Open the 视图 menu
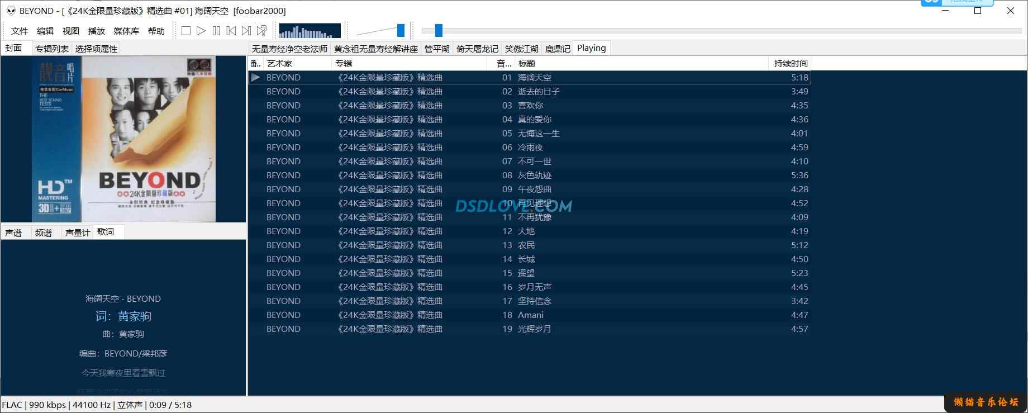 (x=71, y=31)
